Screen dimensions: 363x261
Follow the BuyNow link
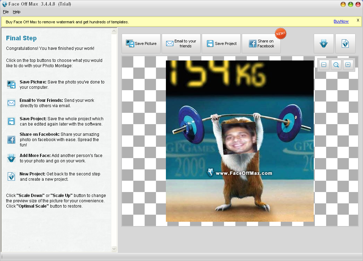click(x=341, y=22)
